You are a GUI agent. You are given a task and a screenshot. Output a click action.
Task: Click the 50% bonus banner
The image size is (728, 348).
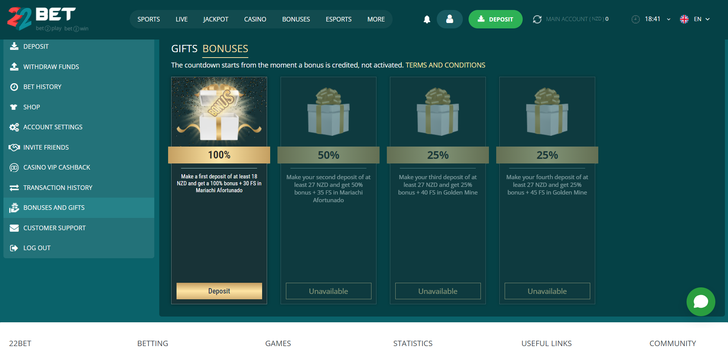(x=329, y=155)
